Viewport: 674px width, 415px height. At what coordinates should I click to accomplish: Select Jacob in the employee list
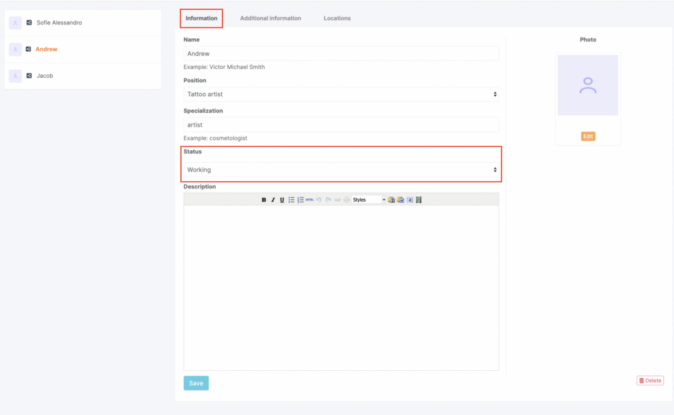coord(45,76)
